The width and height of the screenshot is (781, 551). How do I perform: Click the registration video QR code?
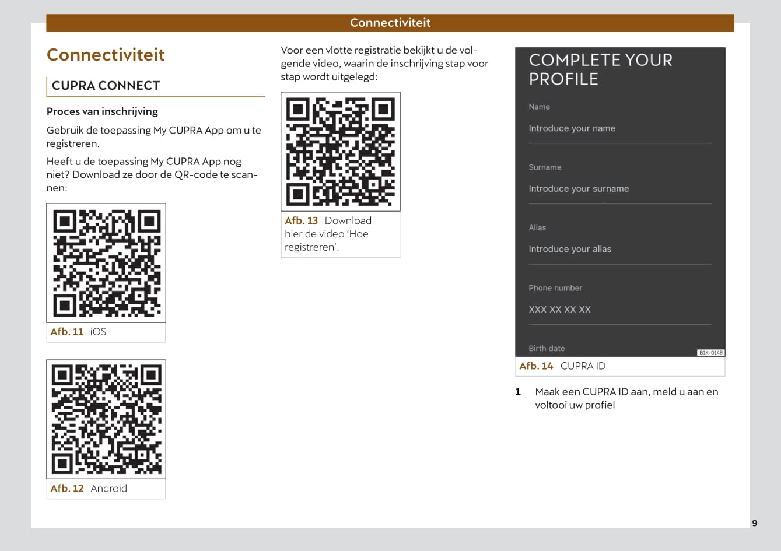tap(341, 152)
